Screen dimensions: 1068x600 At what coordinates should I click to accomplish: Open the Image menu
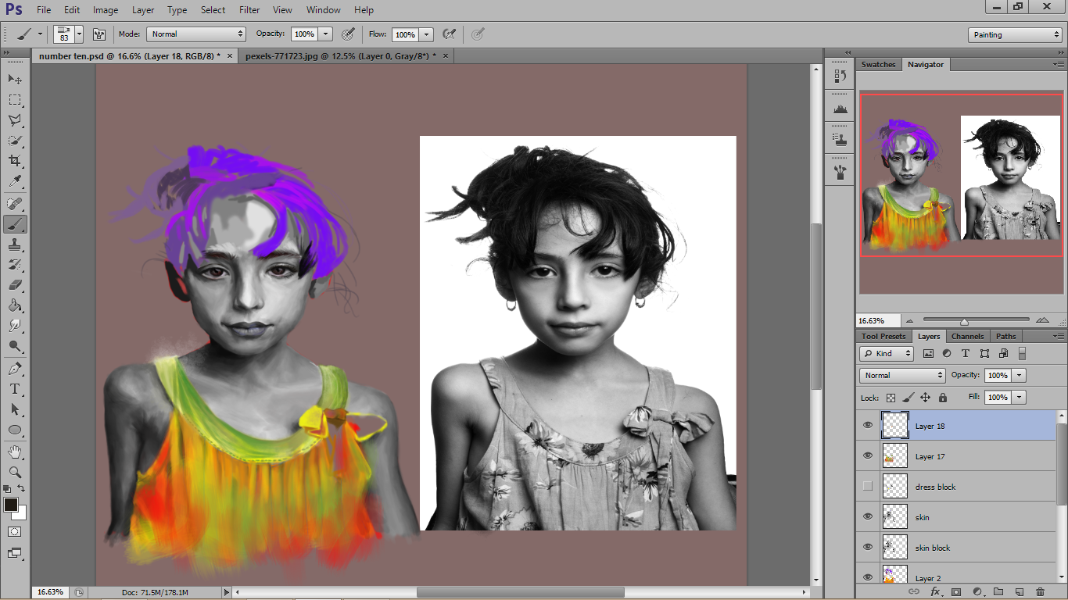coord(106,10)
